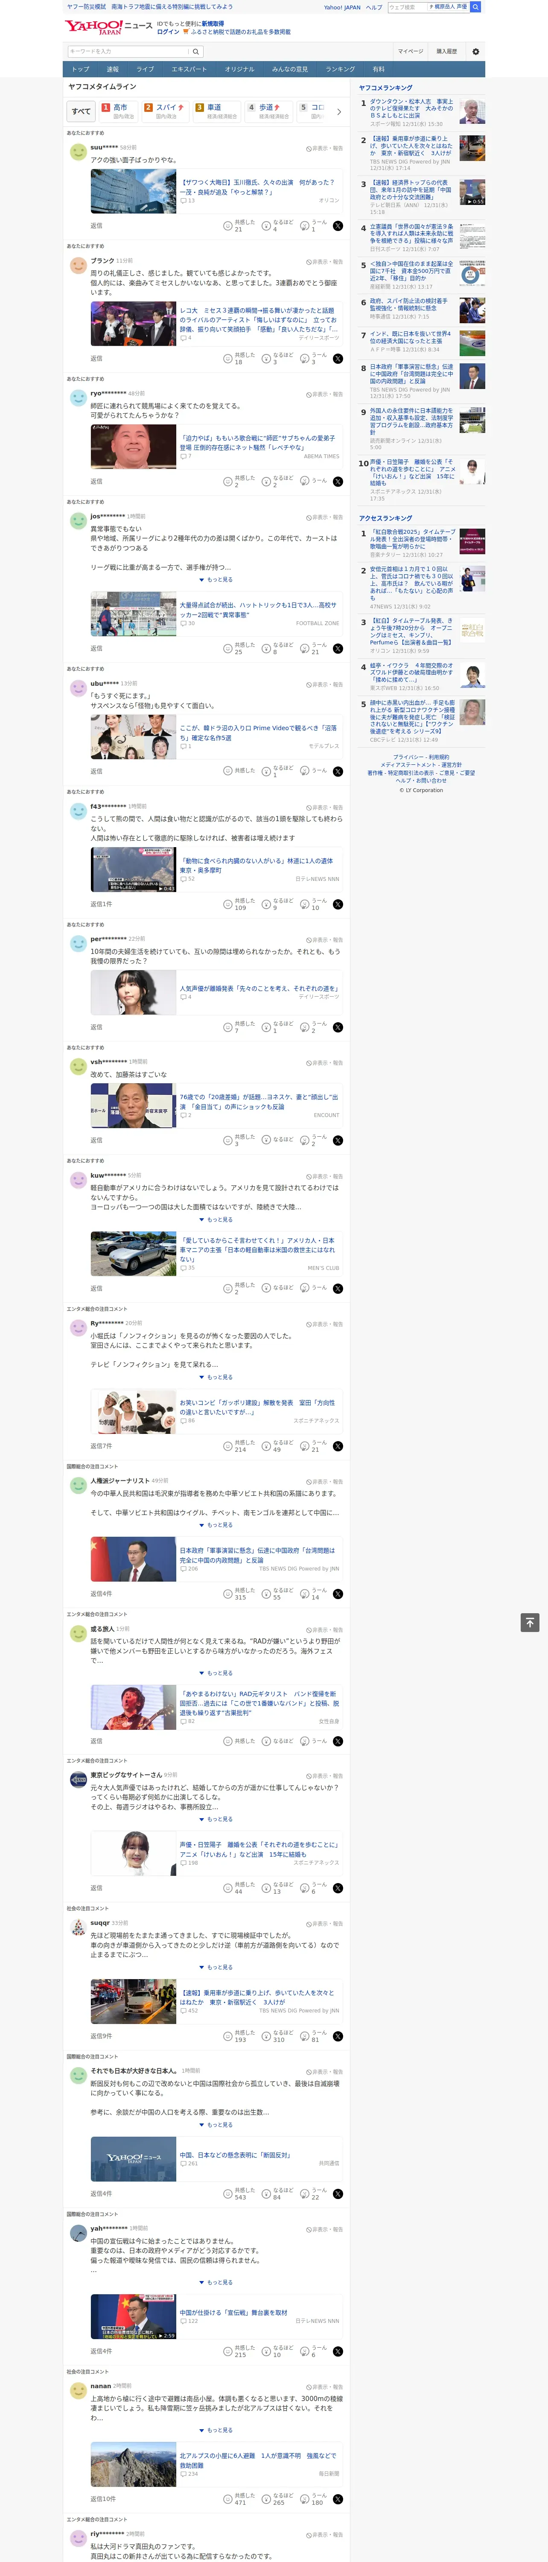Click the avatar icon of user vsh*****
This screenshot has width=548, height=2562.
(78, 1066)
